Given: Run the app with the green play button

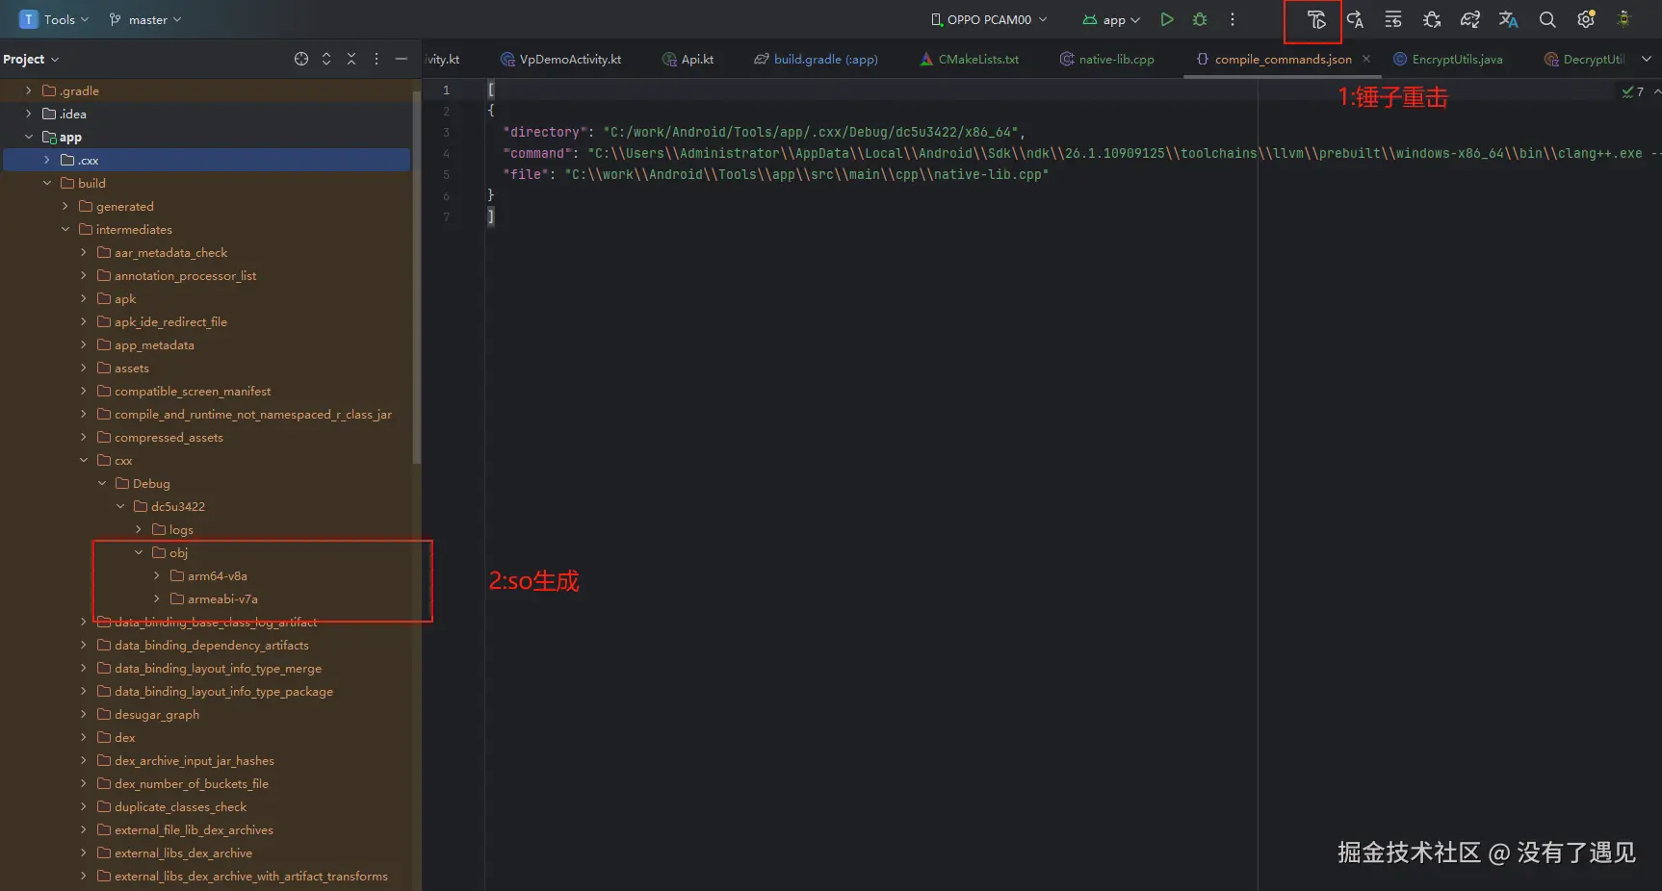Looking at the screenshot, I should 1167,19.
